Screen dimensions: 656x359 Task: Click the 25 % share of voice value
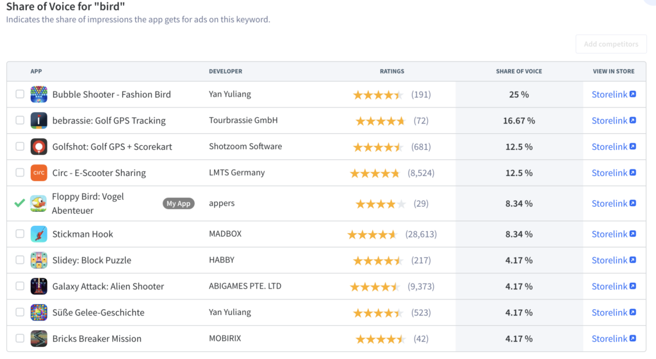coord(519,95)
